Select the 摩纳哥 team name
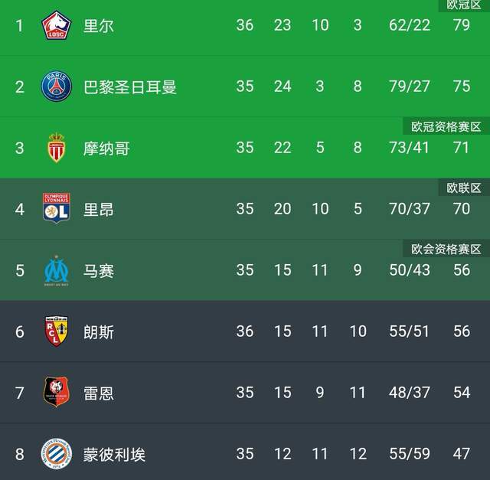This screenshot has width=490, height=480. [106, 148]
